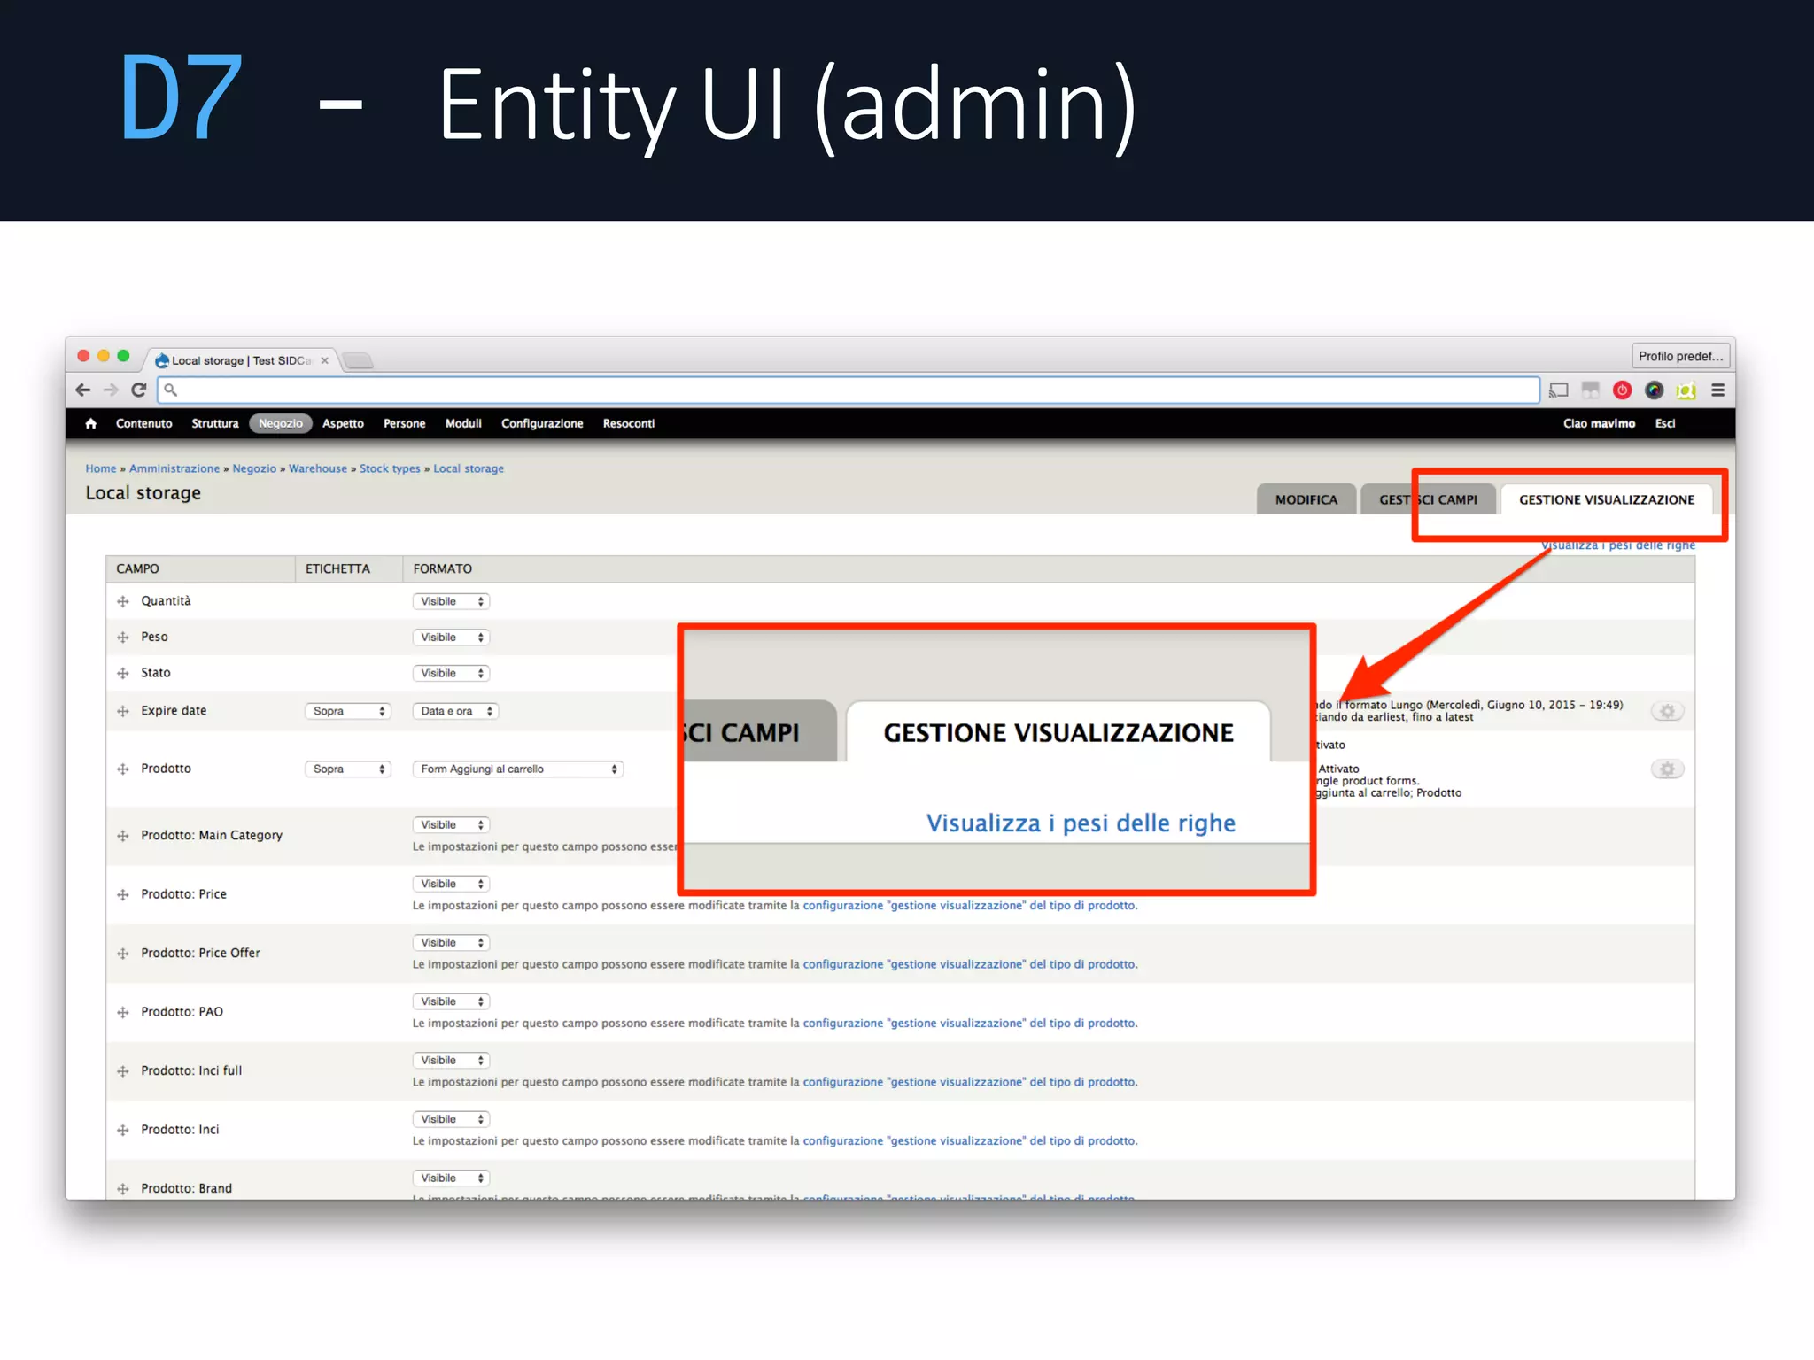The width and height of the screenshot is (1814, 1360).
Task: Switch to the GESTISCI CAMPI tab
Action: (1428, 499)
